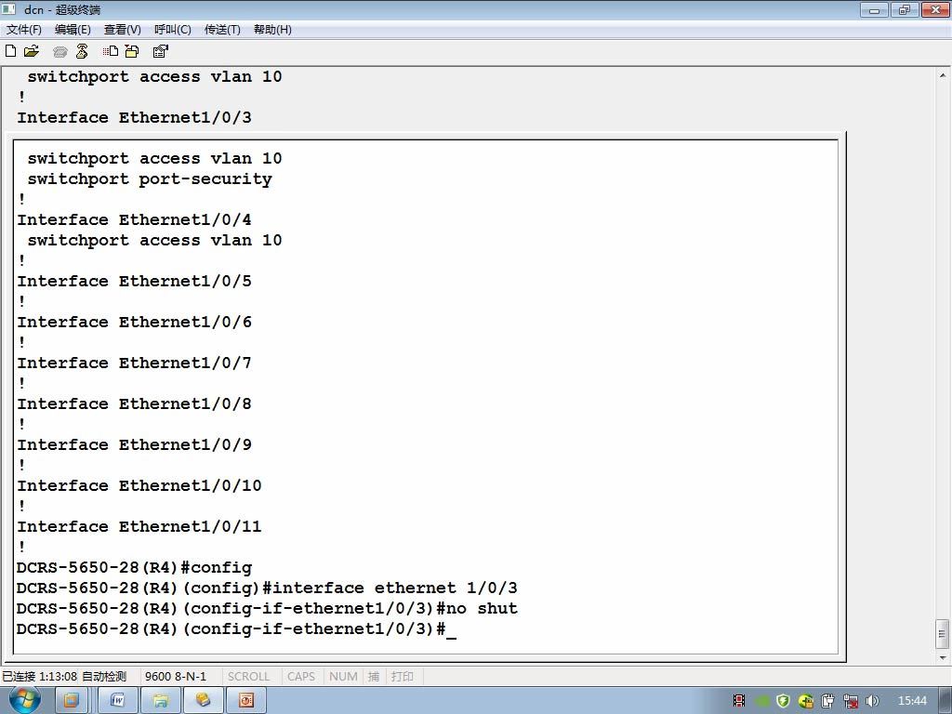Click the scrollbar up arrow
Viewport: 952px width, 714px height.
943,76
